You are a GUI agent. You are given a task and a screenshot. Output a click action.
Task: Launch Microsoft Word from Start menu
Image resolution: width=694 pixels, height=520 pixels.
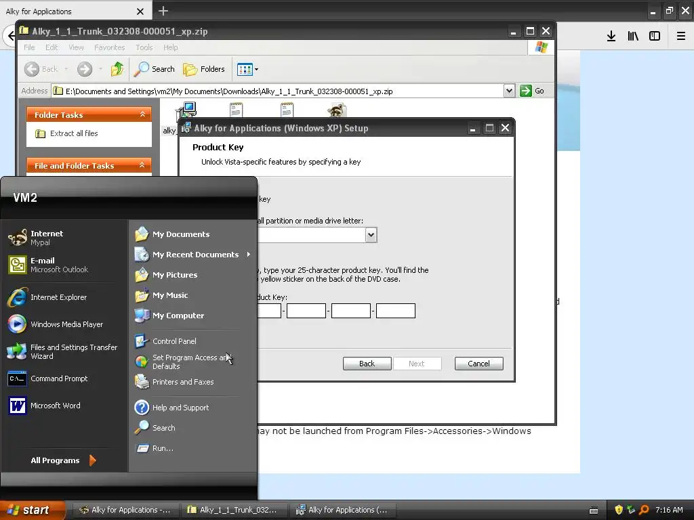click(x=44, y=406)
